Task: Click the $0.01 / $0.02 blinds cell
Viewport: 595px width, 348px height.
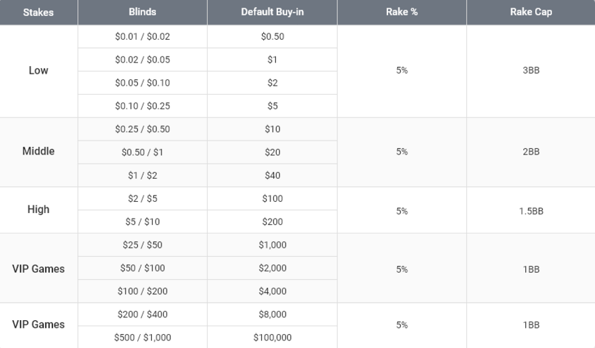Action: click(x=142, y=36)
